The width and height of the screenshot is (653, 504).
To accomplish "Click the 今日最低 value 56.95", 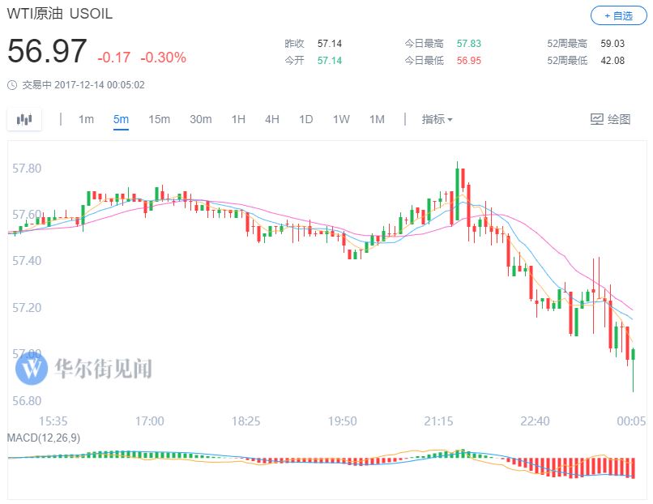I will click(468, 61).
